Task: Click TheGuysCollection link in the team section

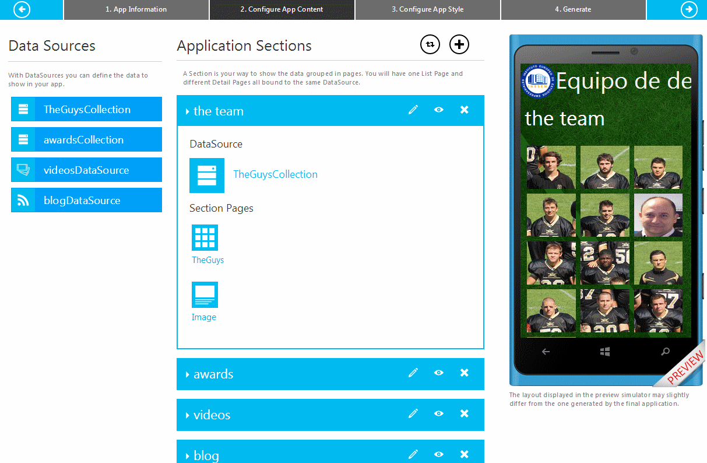Action: [275, 174]
